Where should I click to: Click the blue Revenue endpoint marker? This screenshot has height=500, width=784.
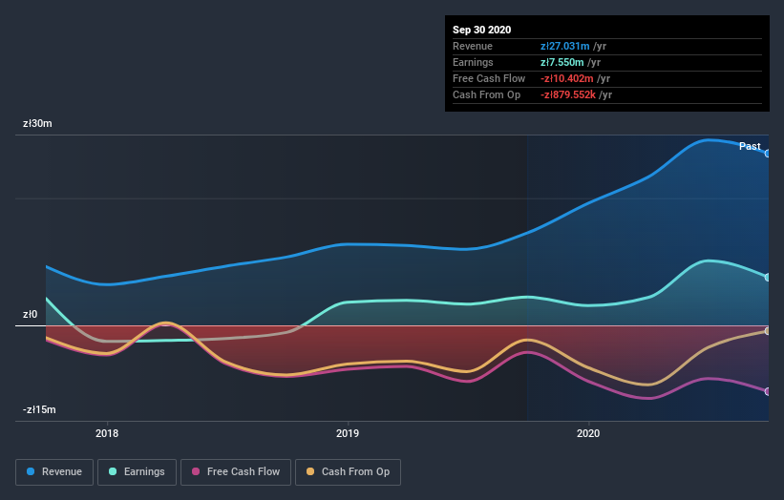click(768, 154)
